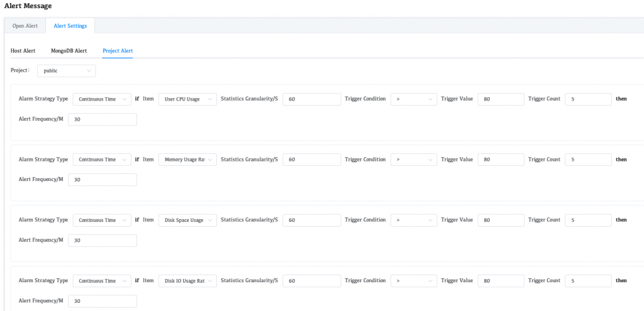Expand Alarm Strategy Type in Disk Space row
644x311 pixels.
(102, 221)
